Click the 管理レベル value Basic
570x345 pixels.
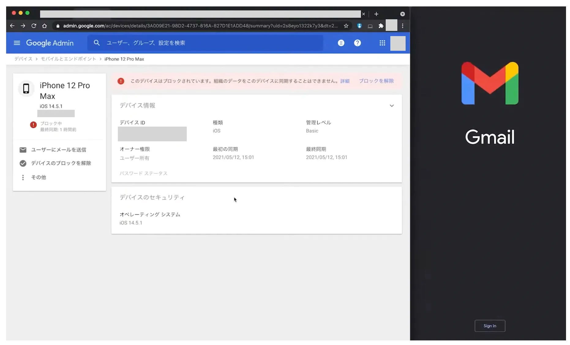point(312,131)
